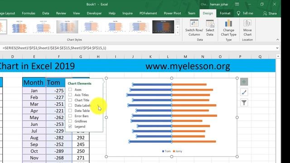This screenshot has width=290, height=163.
Task: Click vertical scrollbar up arrow
Action: click(278, 56)
